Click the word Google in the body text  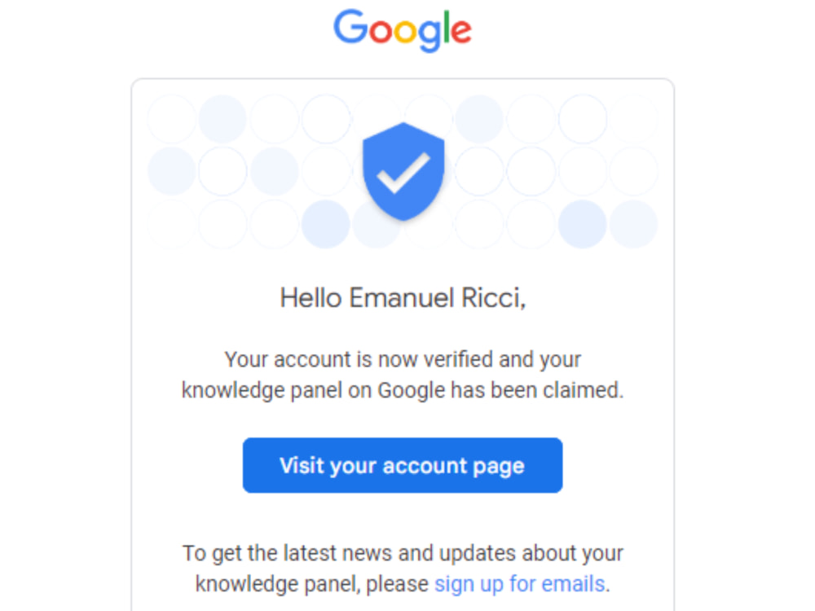(412, 389)
